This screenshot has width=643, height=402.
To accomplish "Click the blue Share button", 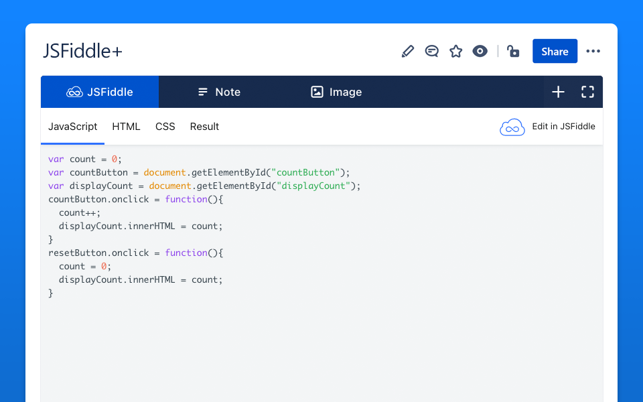I will click(555, 52).
